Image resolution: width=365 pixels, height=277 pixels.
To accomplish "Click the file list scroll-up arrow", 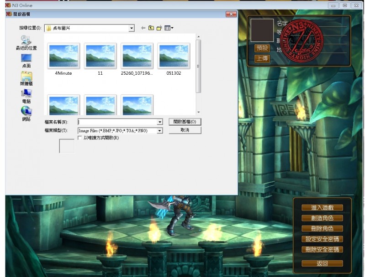I will (199, 37).
